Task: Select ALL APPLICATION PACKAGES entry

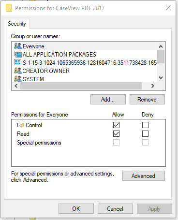Action: [x=84, y=55]
